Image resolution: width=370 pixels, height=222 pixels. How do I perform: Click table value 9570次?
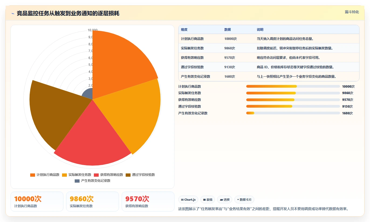point(230,58)
